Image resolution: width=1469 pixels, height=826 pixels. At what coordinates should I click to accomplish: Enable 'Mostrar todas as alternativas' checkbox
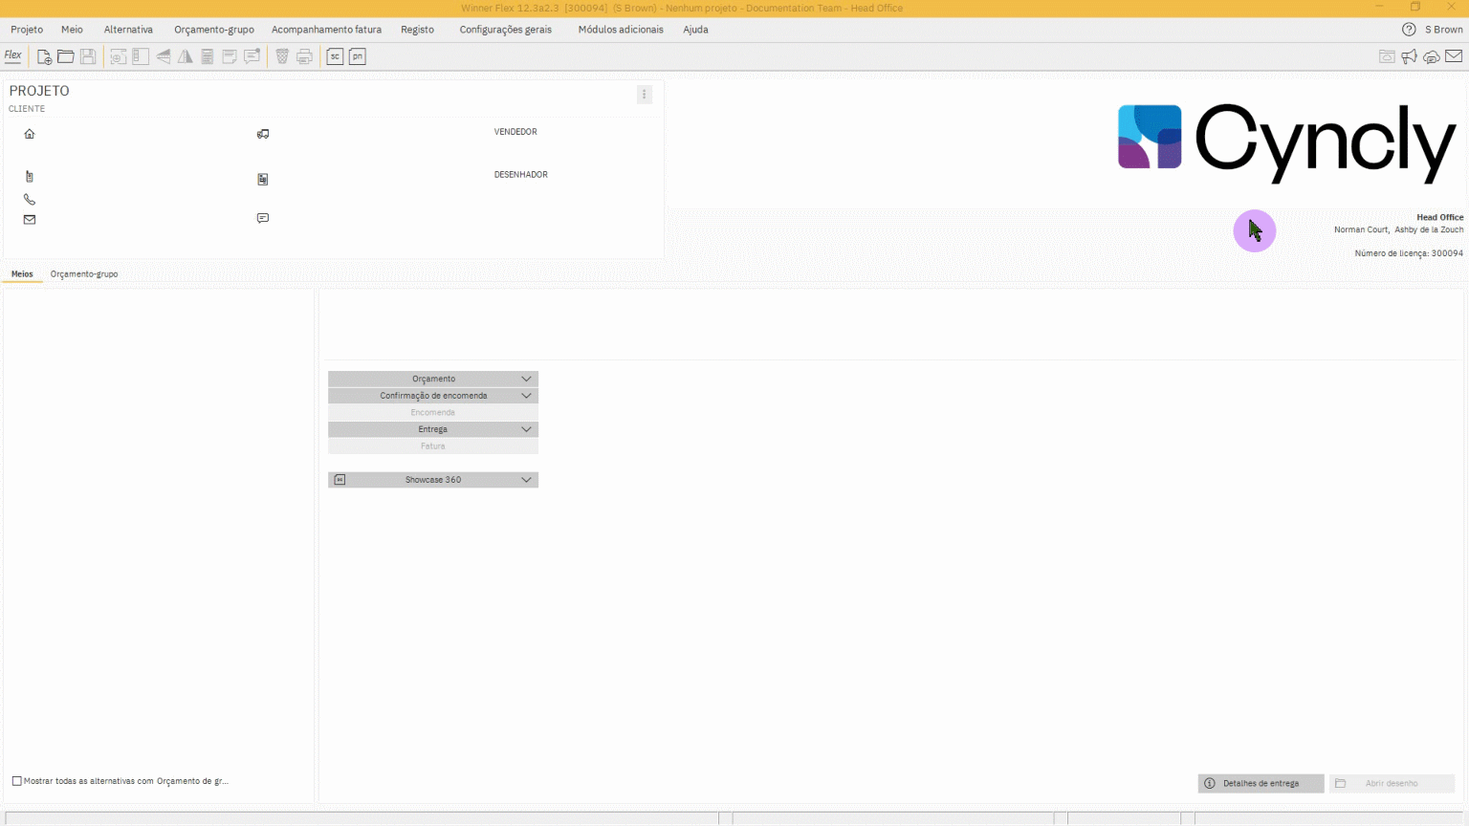[17, 781]
